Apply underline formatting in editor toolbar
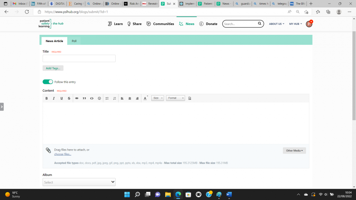 [x=61, y=98]
